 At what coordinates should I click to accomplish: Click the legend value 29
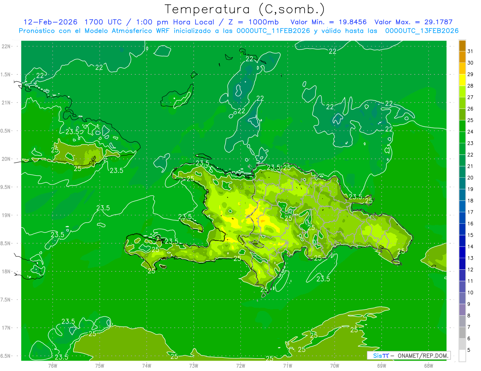471,74
